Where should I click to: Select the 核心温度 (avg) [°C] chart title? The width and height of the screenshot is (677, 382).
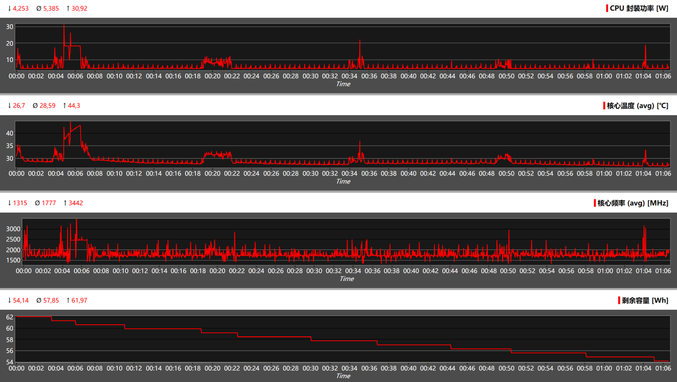(x=638, y=106)
